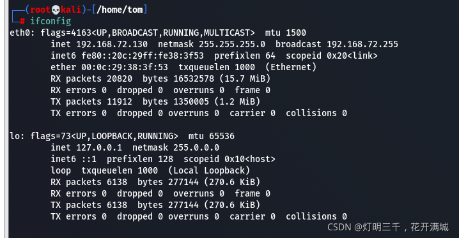Click the eth0 interface name
Screen dimensions: 459x238
pos(20,33)
